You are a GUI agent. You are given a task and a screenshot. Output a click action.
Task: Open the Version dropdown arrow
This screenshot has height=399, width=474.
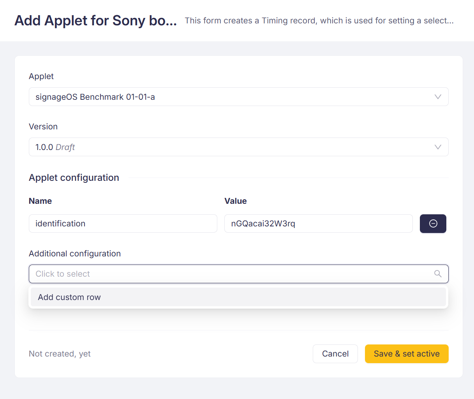click(x=438, y=147)
